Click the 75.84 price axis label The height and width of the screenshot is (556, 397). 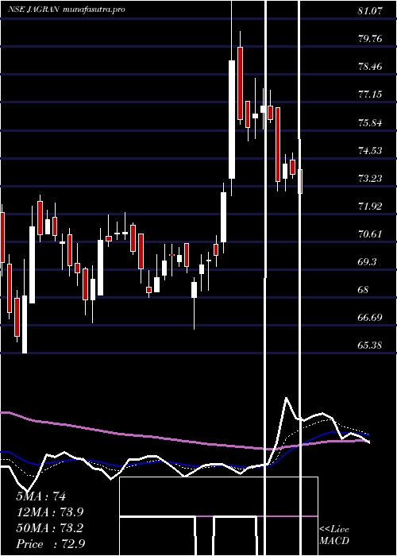[x=370, y=122]
